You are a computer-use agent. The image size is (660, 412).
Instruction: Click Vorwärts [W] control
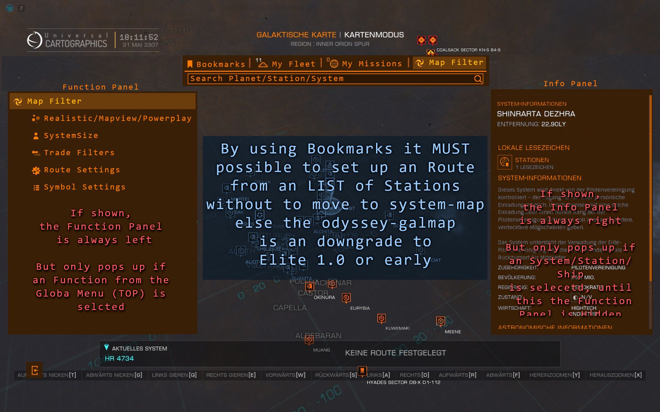[285, 375]
